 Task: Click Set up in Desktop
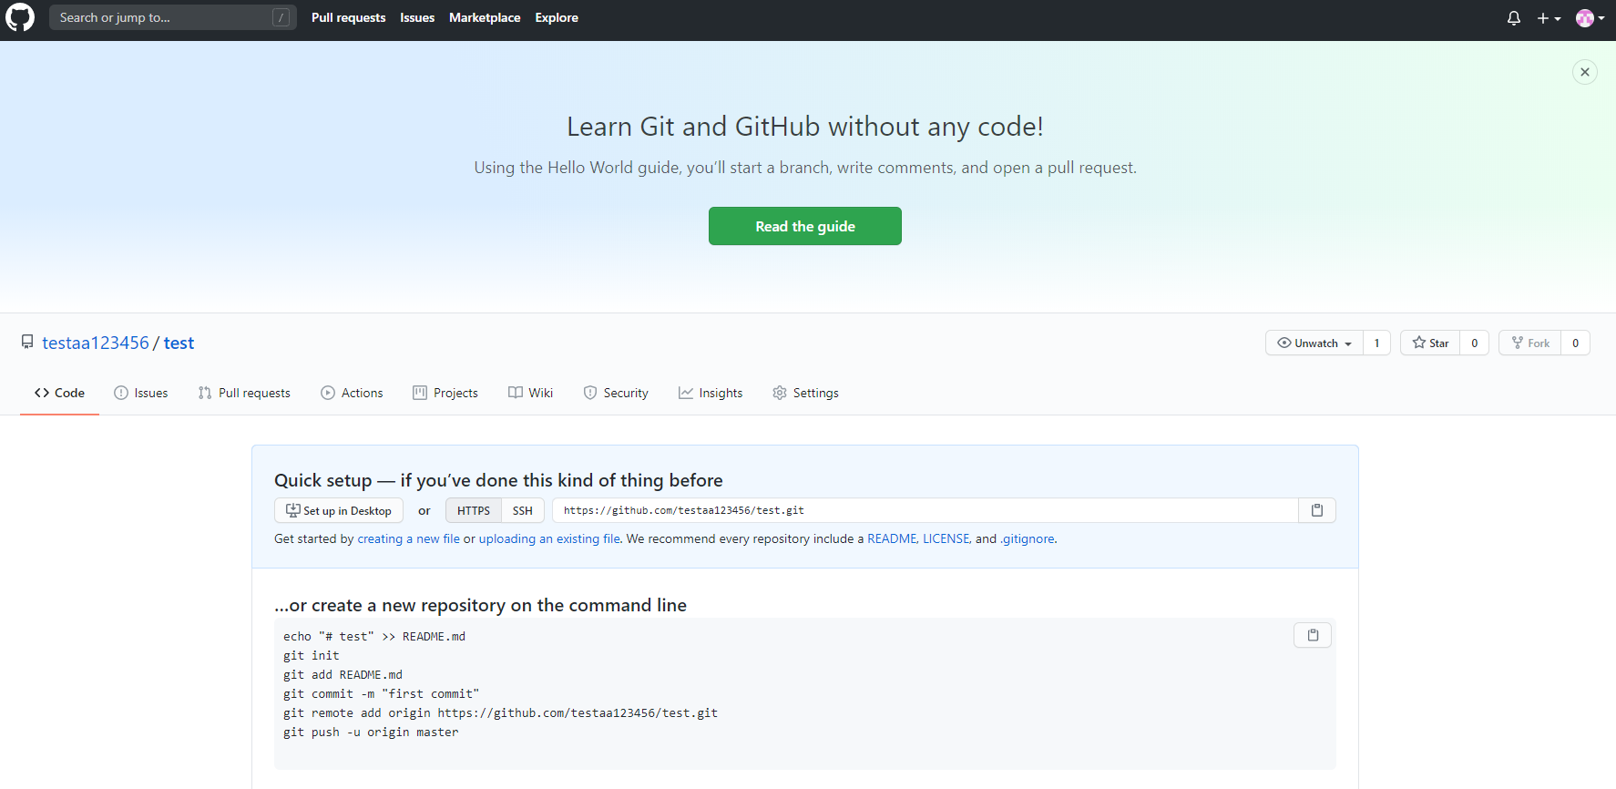point(339,510)
